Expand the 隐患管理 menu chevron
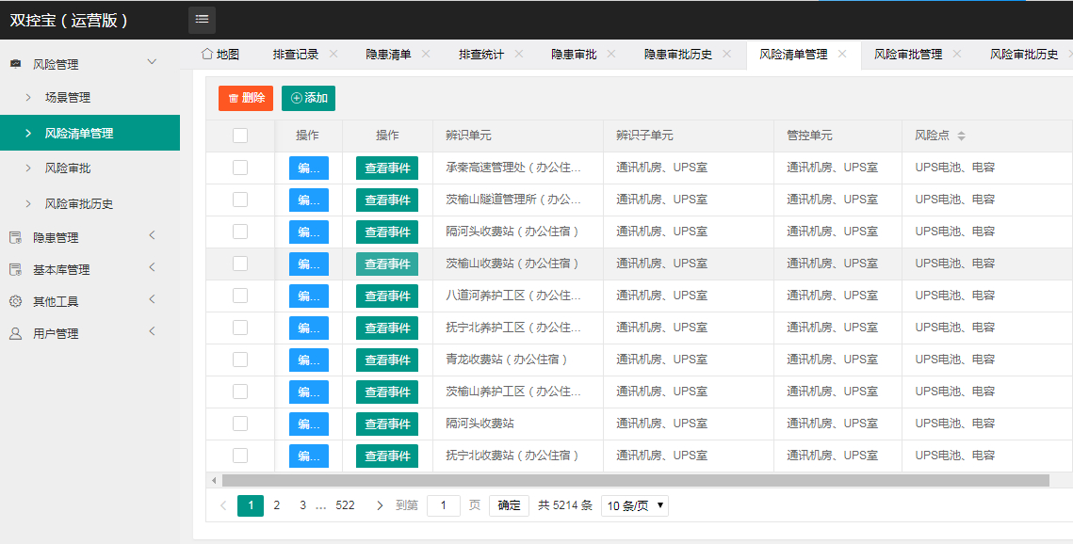 (x=152, y=235)
